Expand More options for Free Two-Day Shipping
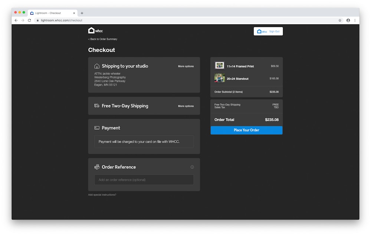 pyautogui.click(x=185, y=106)
